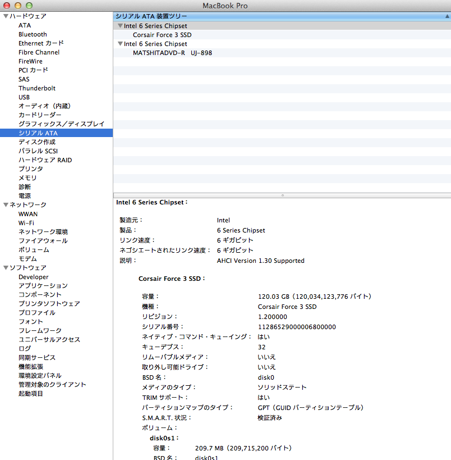Collapse the ネットワーク section triangle
The width and height of the screenshot is (451, 460).
click(x=6, y=205)
